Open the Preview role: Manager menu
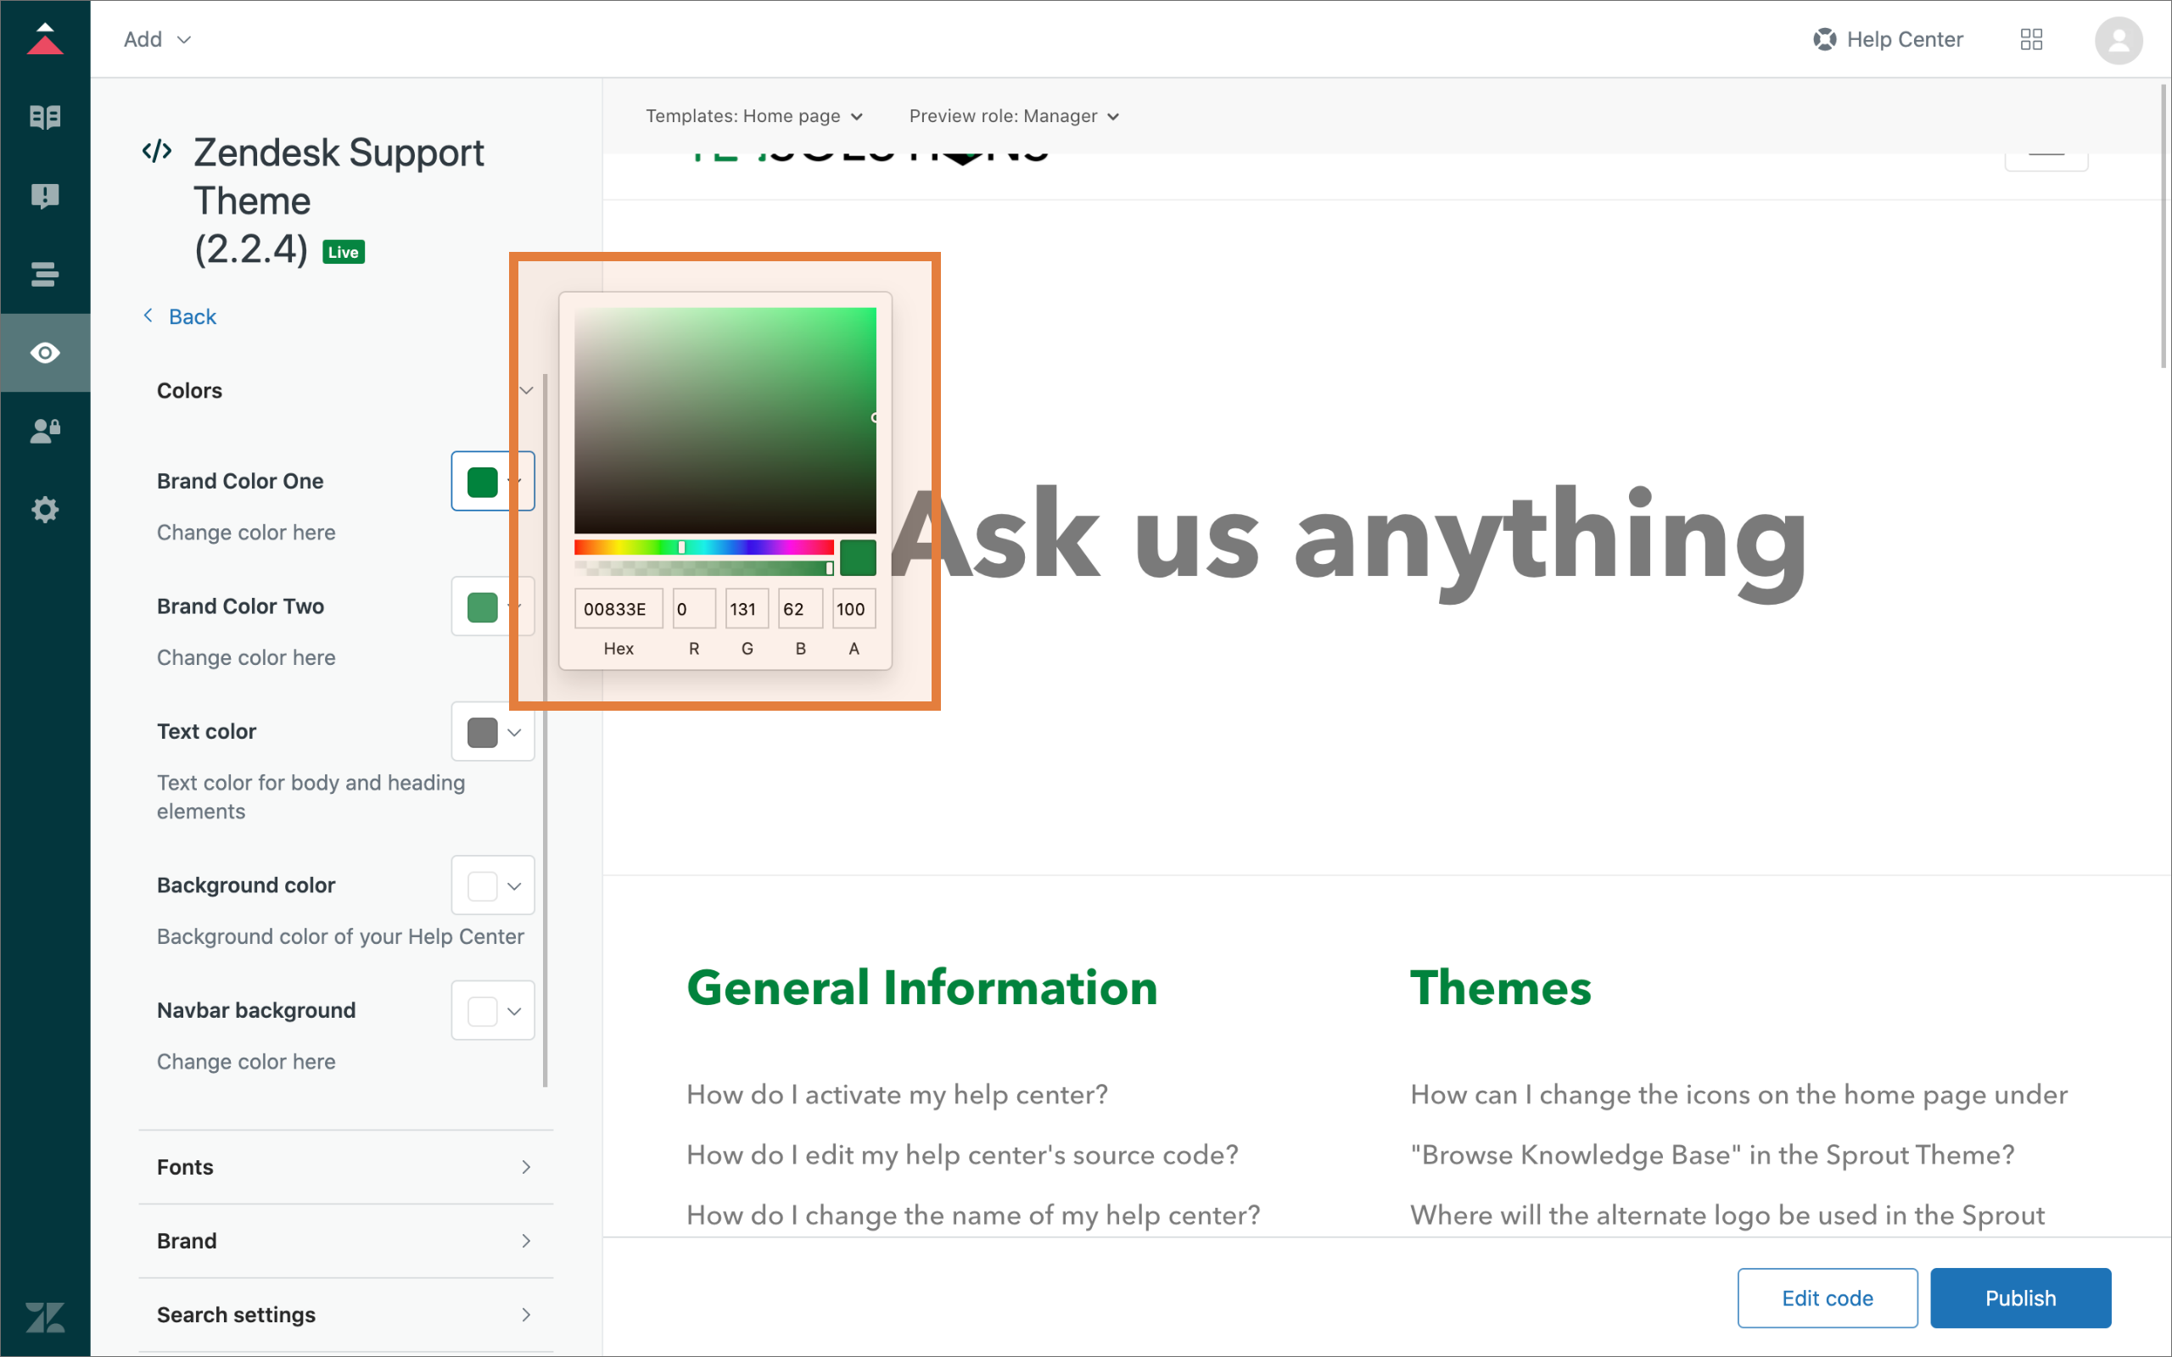Screen dimensions: 2172x1357 [1013, 116]
